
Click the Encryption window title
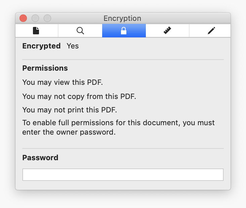pos(122,18)
